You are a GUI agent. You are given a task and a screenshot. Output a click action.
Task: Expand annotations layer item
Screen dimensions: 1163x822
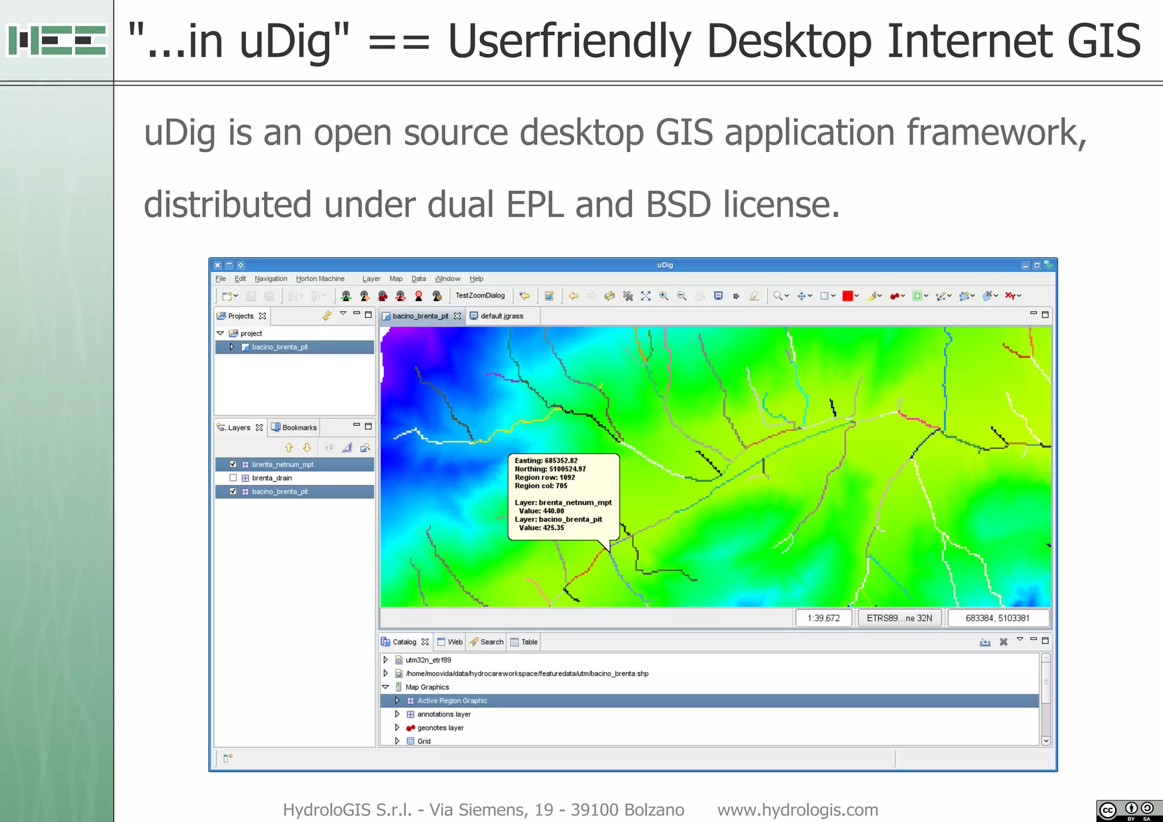click(397, 714)
